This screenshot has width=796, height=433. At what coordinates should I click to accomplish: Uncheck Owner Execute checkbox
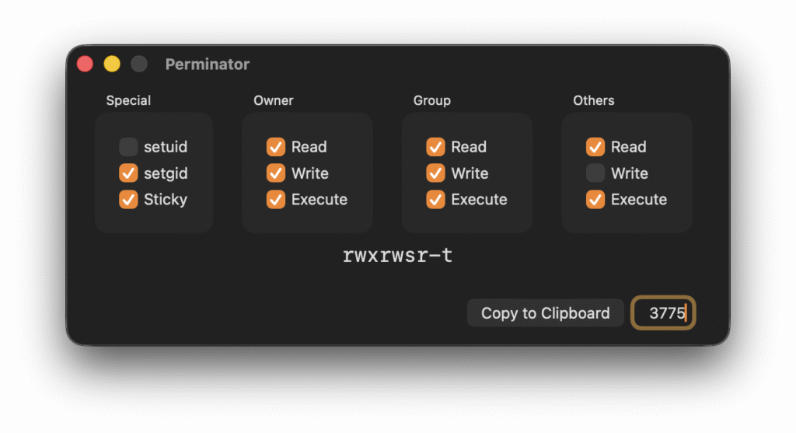pos(276,200)
